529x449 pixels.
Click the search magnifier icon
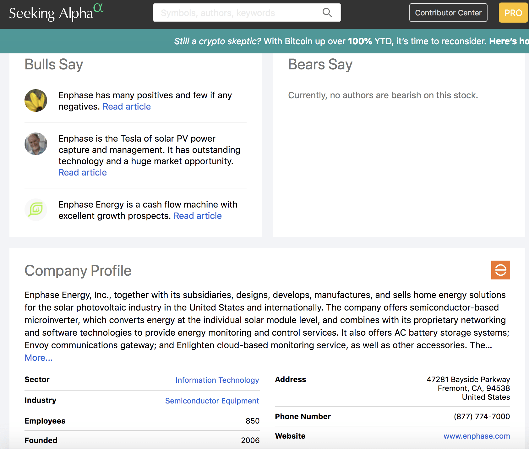(x=327, y=13)
